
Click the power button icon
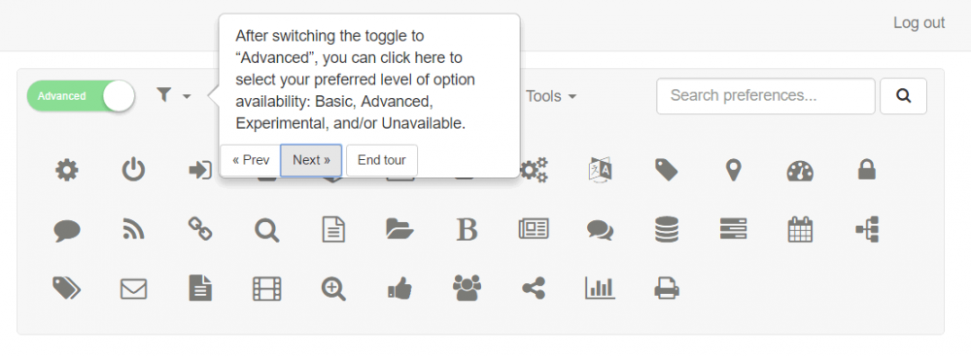pyautogui.click(x=133, y=170)
